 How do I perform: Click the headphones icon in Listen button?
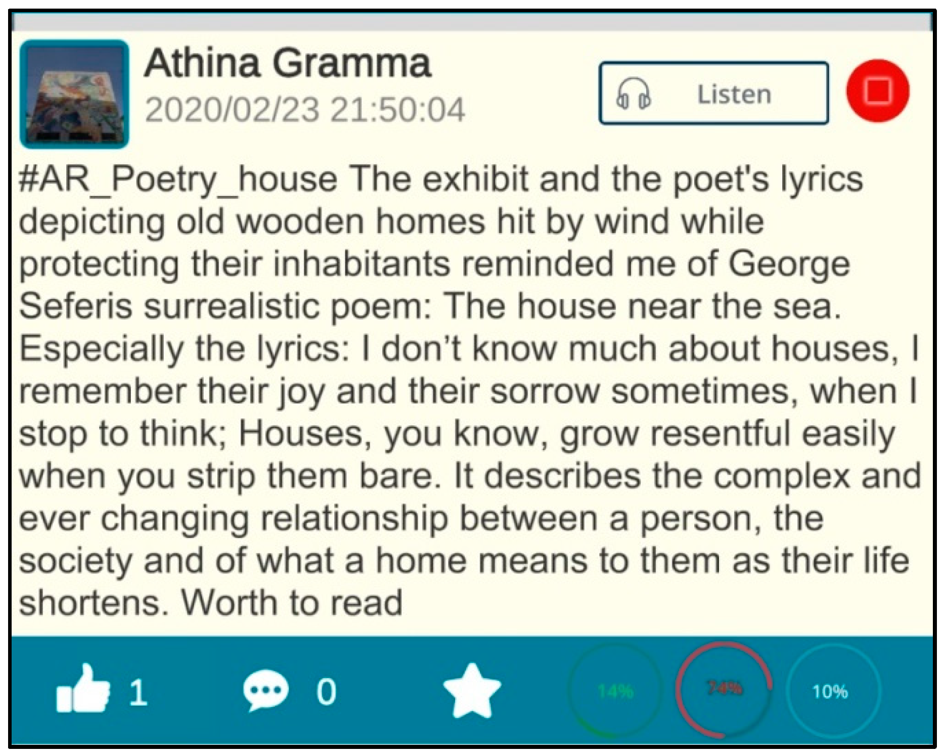tap(633, 94)
